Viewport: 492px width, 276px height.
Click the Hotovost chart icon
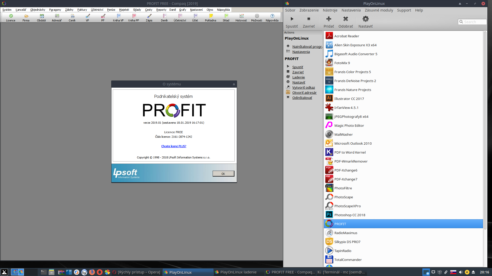241,18
